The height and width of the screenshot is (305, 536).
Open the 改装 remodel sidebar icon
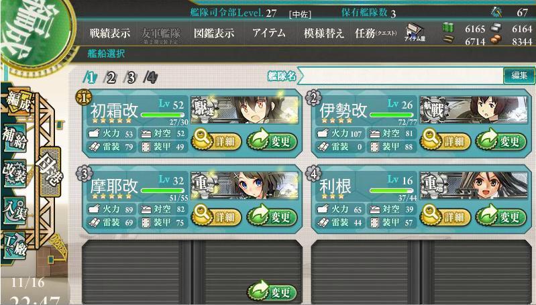(14, 173)
